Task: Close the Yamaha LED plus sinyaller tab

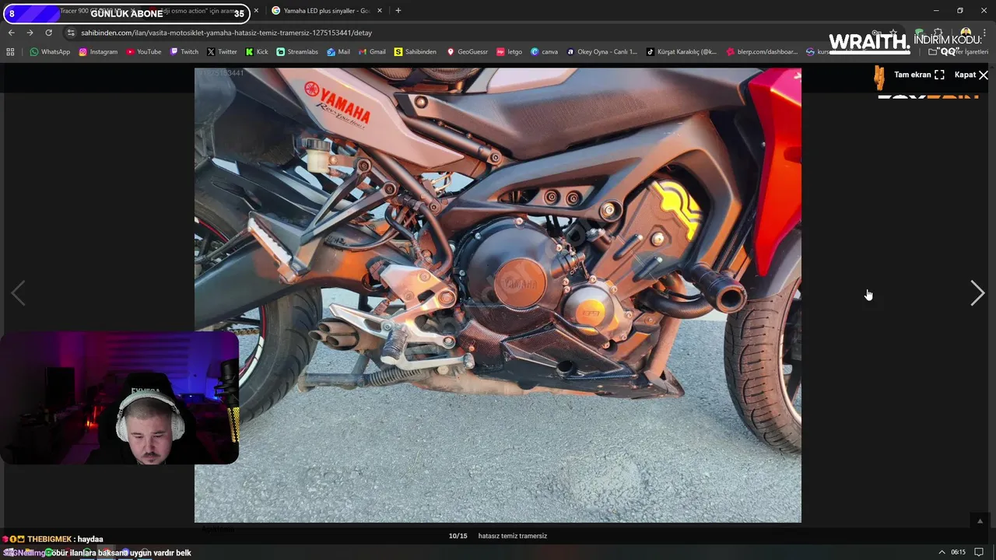Action: (380, 11)
